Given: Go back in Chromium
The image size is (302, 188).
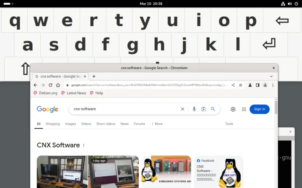Looking at the screenshot, I should [x=35, y=85].
